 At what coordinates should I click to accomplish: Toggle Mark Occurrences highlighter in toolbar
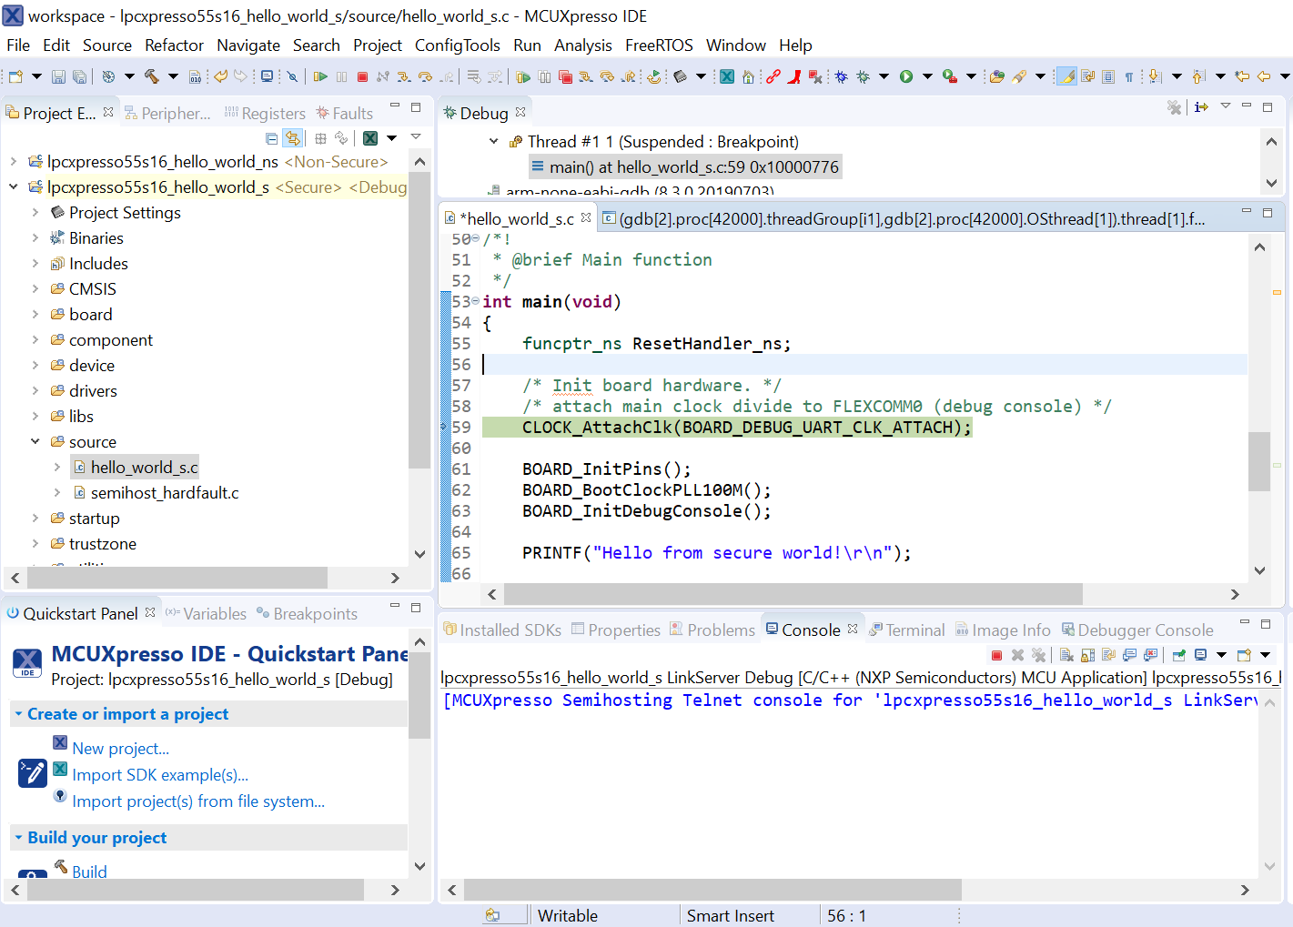click(1066, 77)
